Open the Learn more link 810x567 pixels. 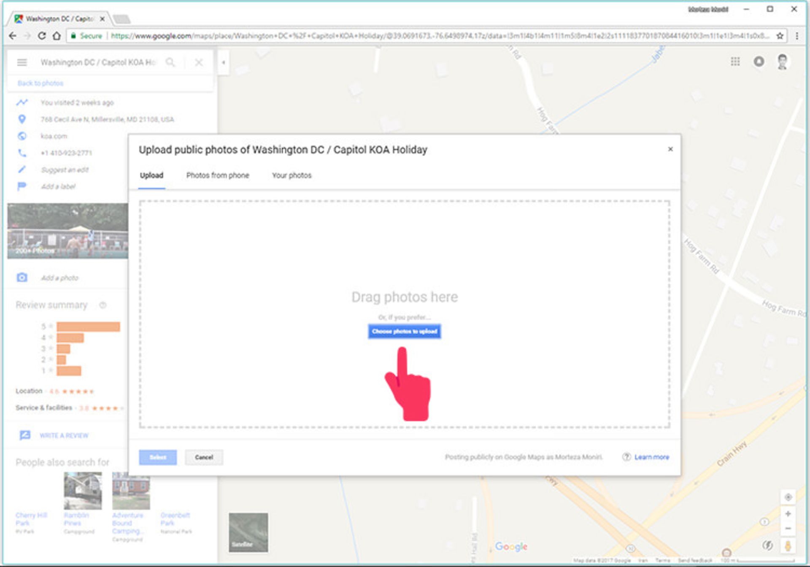(x=651, y=457)
